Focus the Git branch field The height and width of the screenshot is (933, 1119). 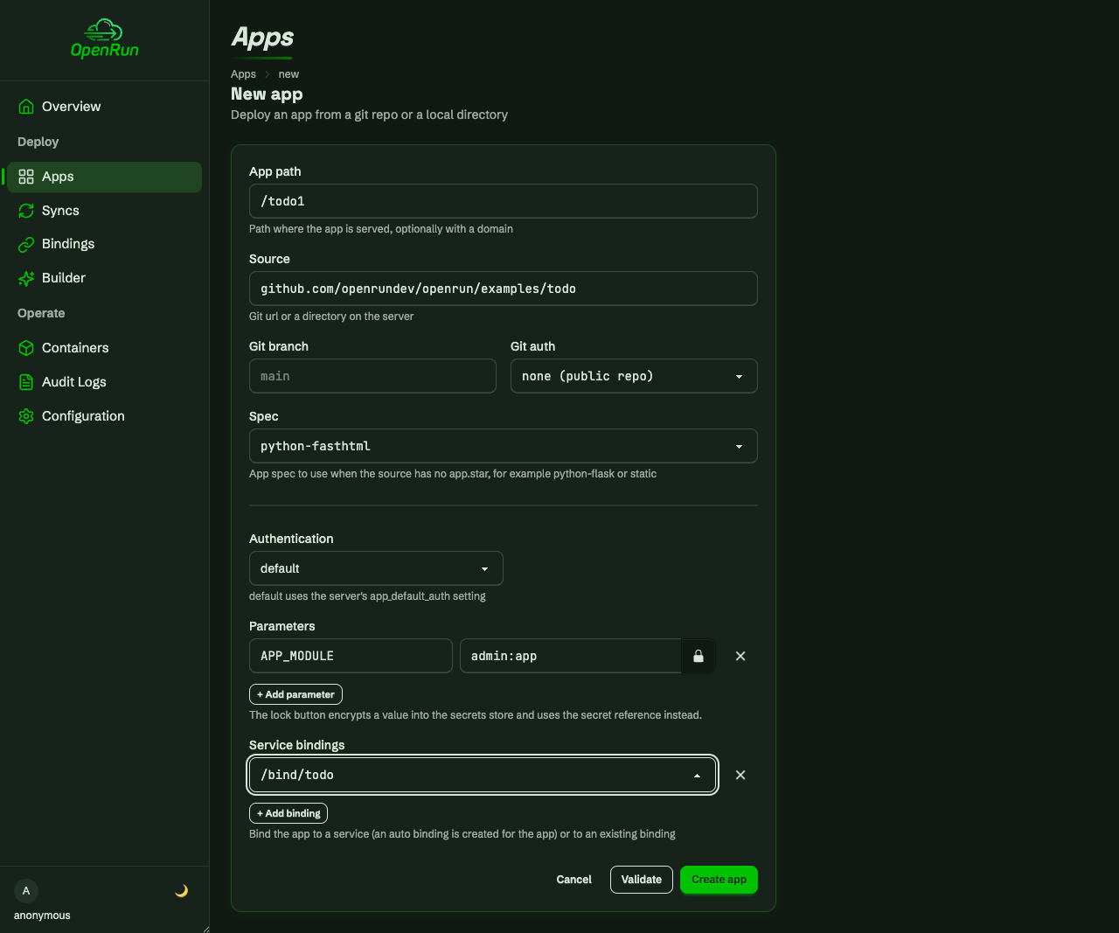point(372,376)
